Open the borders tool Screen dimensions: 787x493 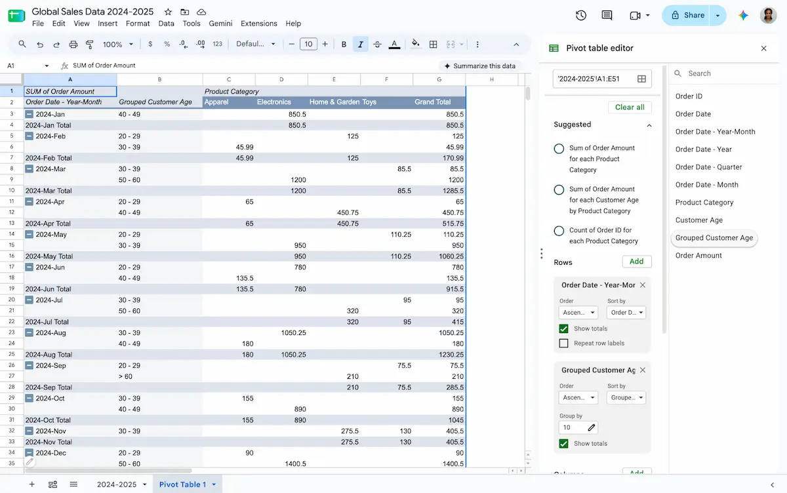[433, 44]
